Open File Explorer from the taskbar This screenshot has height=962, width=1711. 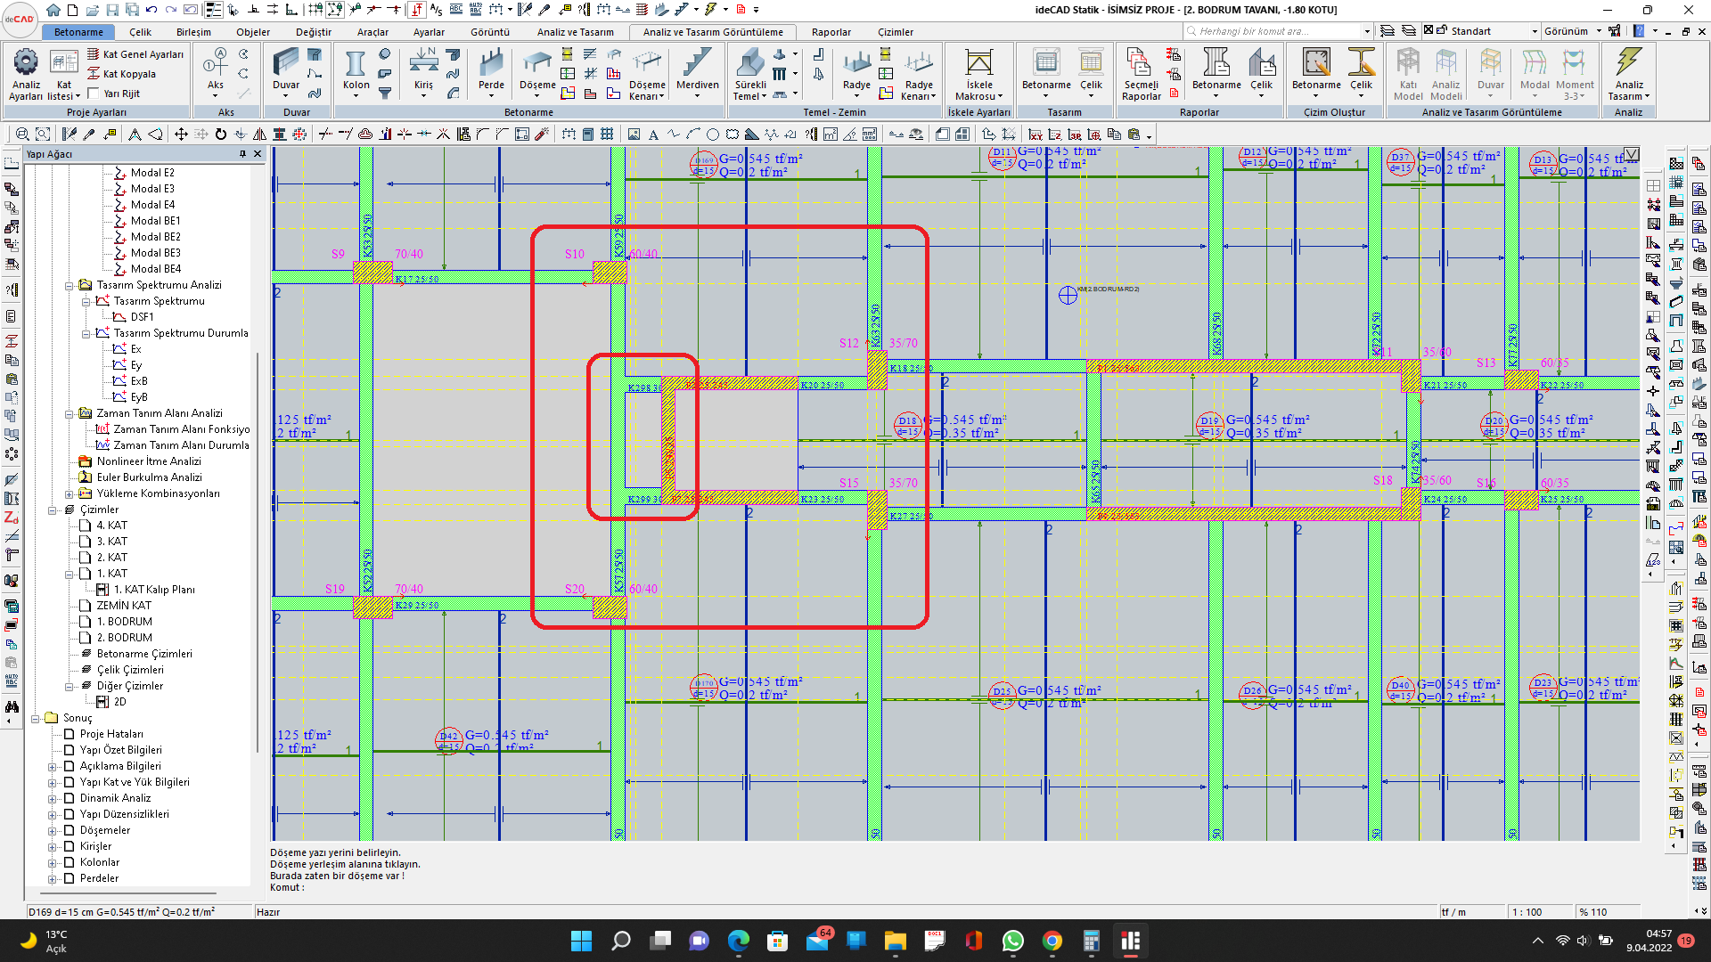click(x=895, y=941)
